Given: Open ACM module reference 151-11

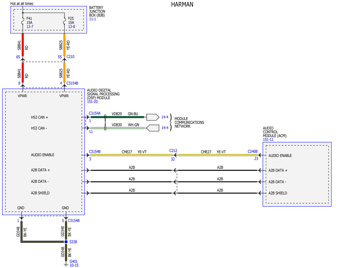Looking at the screenshot, I should pyautogui.click(x=268, y=140).
